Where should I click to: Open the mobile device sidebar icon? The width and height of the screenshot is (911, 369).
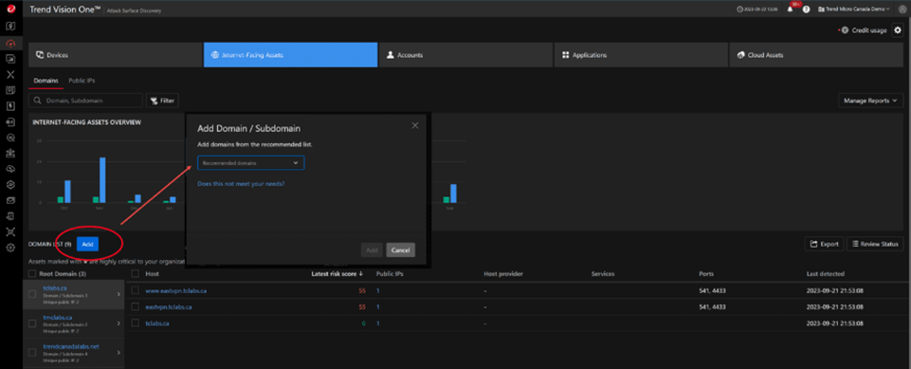(x=10, y=216)
